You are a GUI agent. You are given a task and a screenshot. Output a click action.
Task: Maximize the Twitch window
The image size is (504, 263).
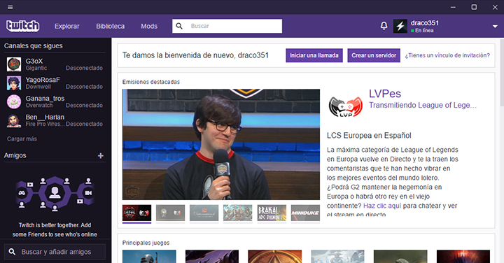474,7
